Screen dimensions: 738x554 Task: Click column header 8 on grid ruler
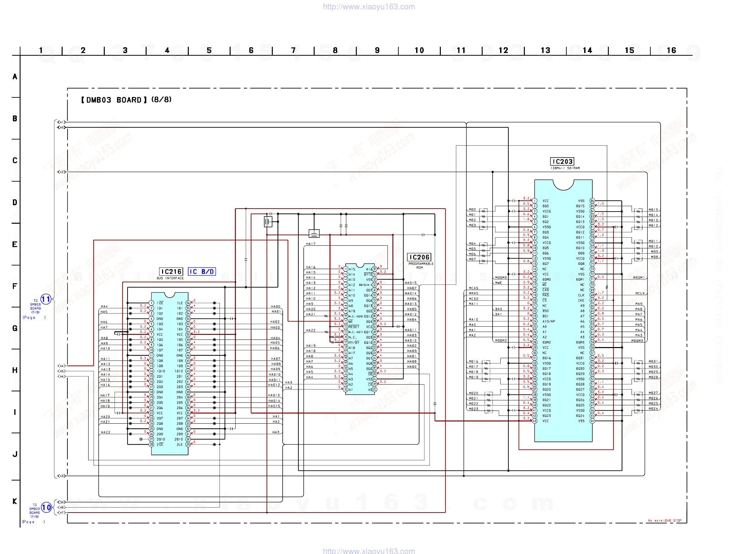coord(335,50)
